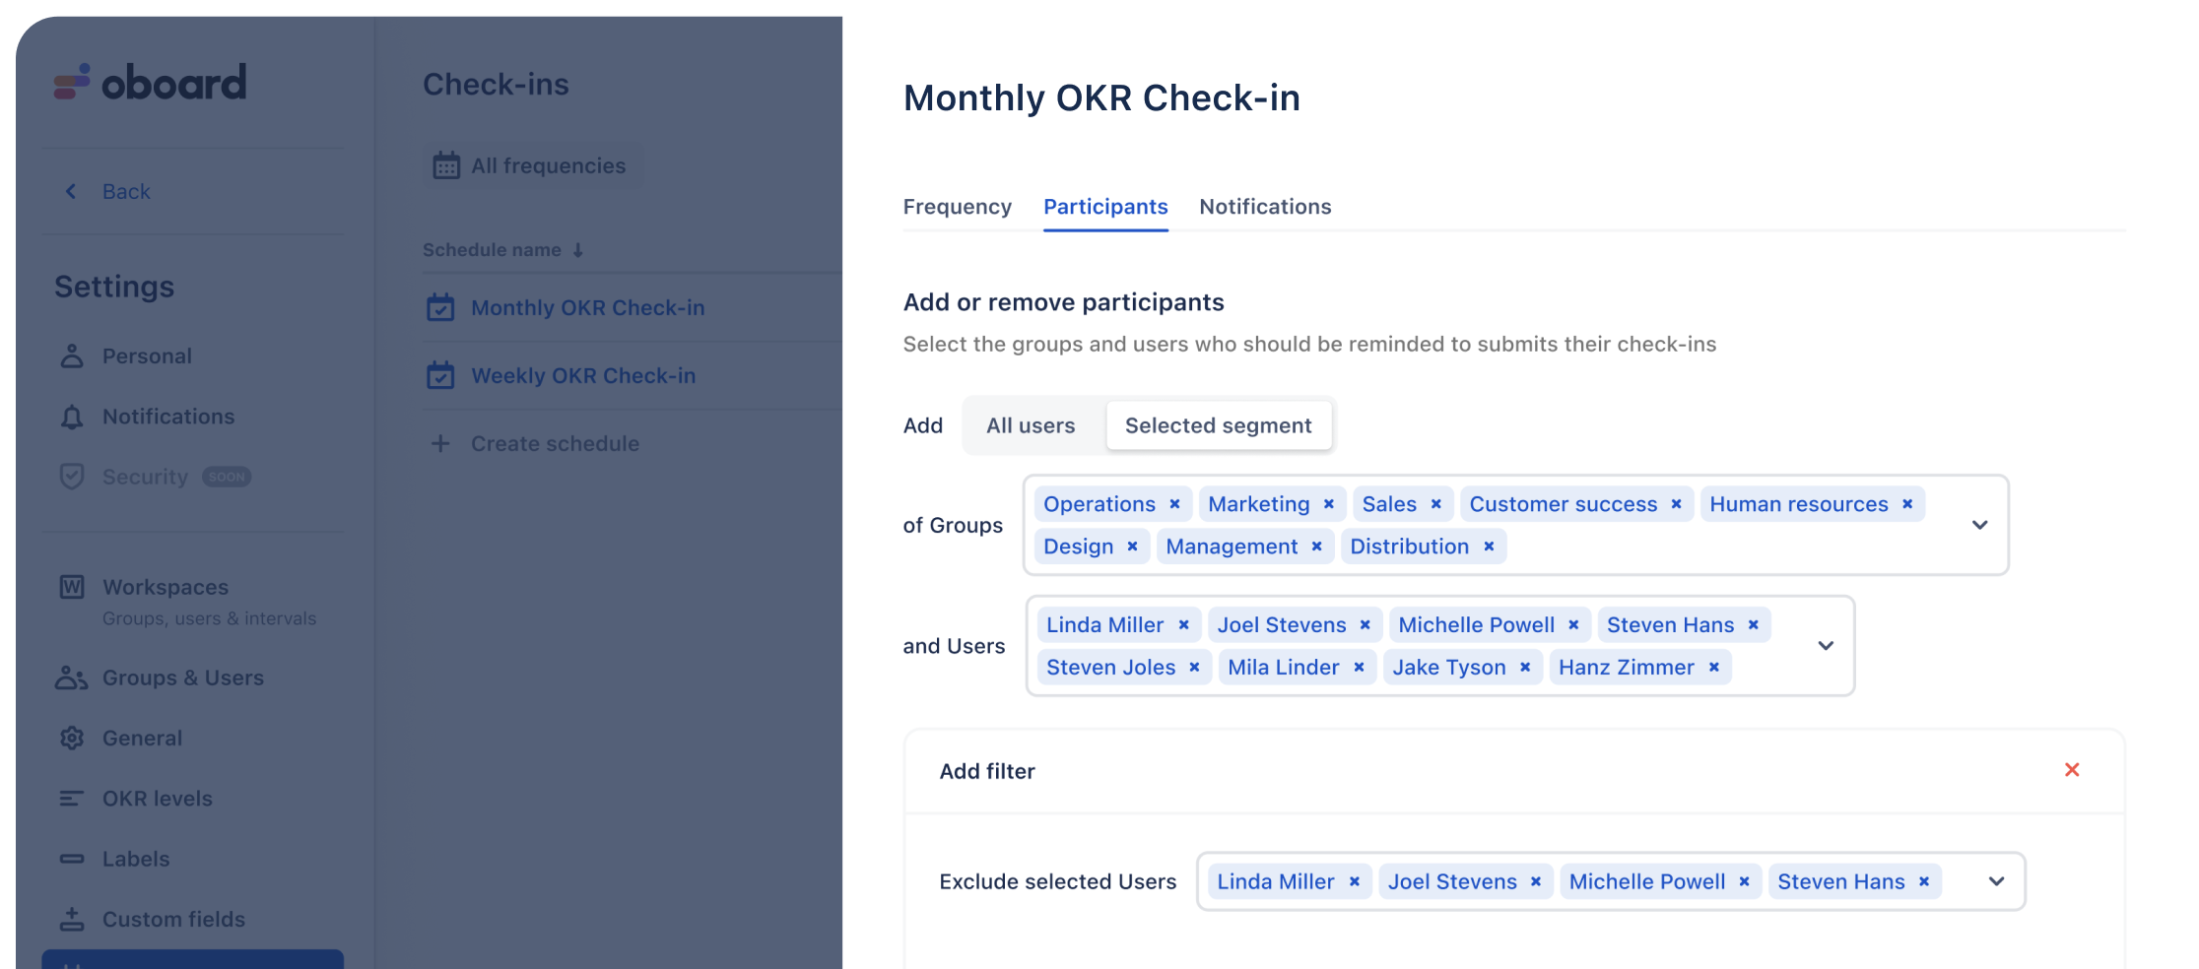Viewport: 2199px width, 969px height.
Task: Click the Groups & Users people icon
Action: coord(72,678)
